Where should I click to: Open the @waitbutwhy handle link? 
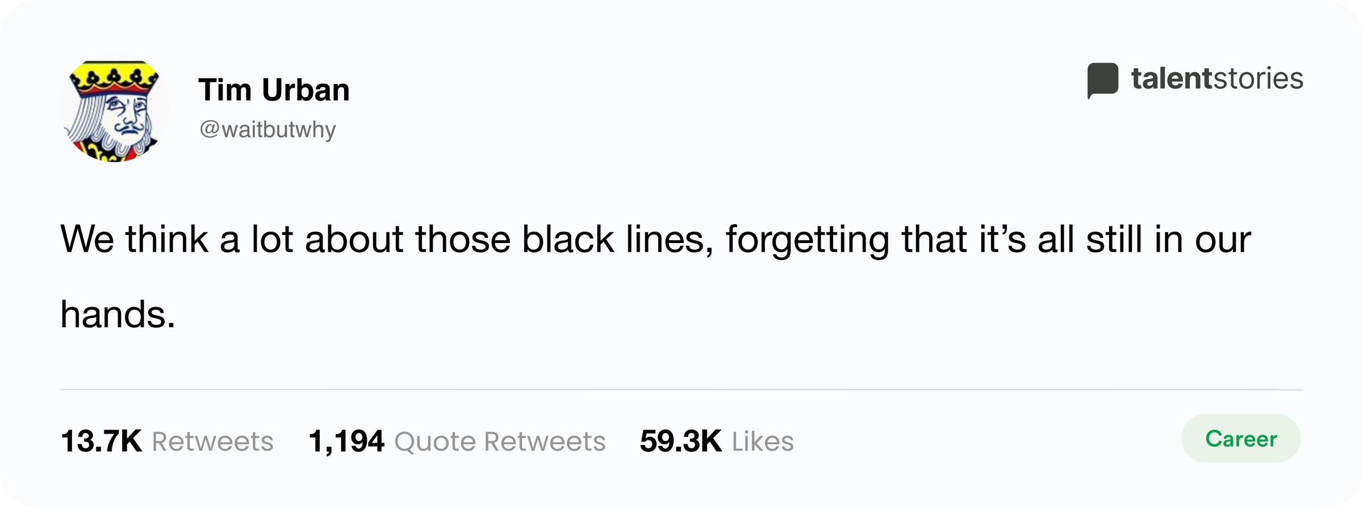pos(267,130)
